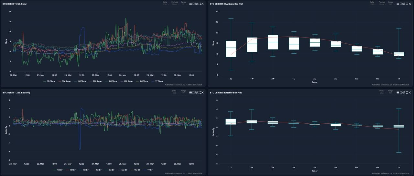Viewport: 414px width, 176px height.
Task: Click the 1D skew box in box plot
Action: click(x=231, y=49)
